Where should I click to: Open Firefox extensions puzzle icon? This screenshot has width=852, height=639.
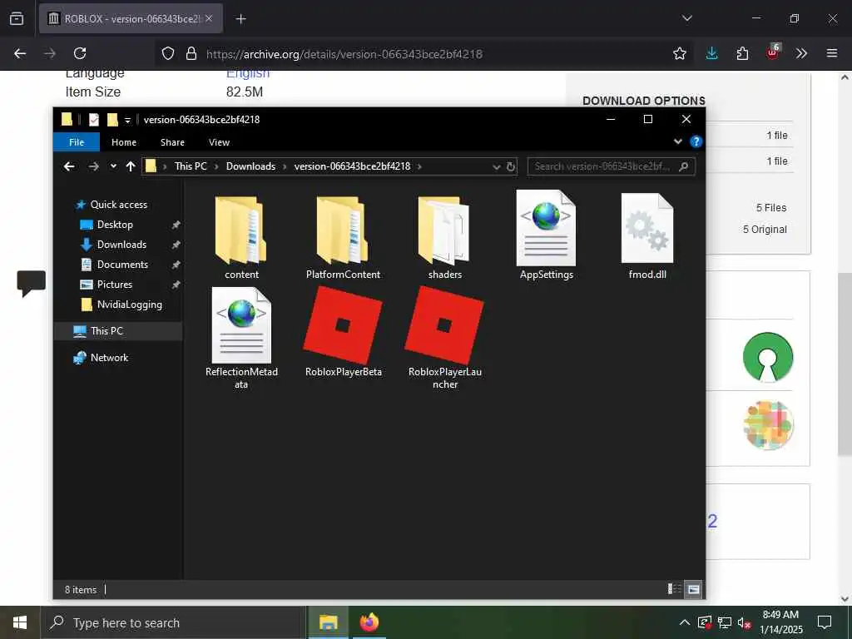742,53
